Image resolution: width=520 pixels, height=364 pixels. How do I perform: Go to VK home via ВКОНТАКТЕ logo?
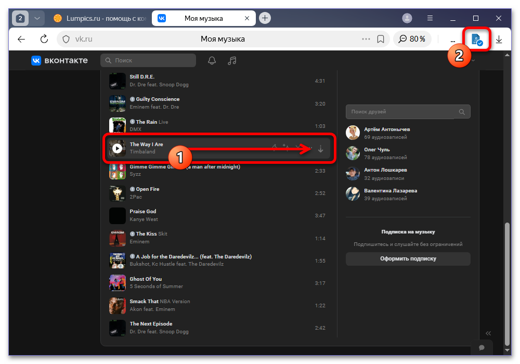pyautogui.click(x=60, y=60)
